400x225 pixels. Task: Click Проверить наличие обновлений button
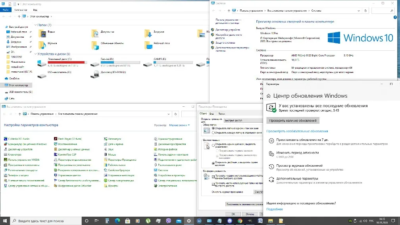point(293,120)
